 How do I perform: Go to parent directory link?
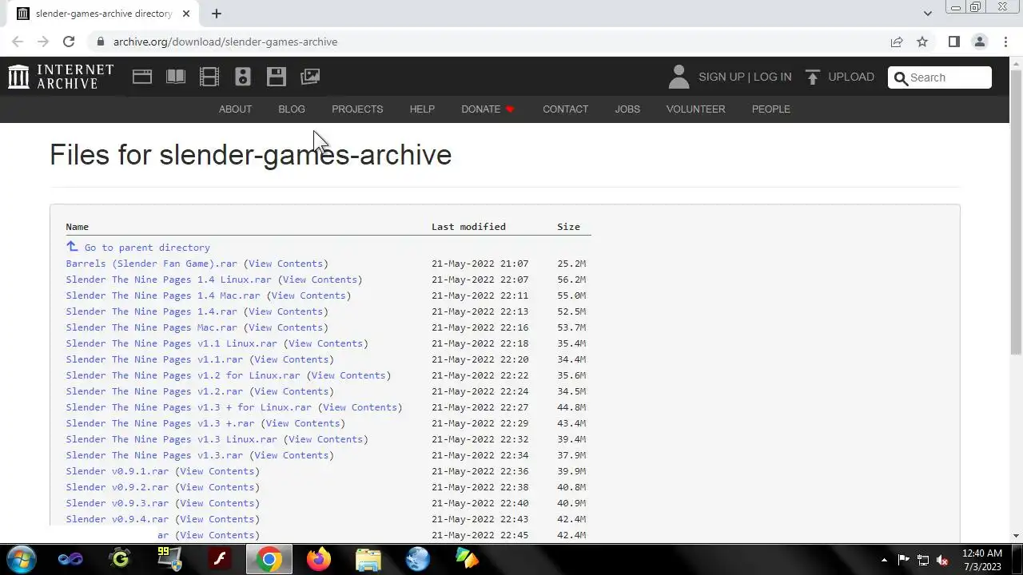tap(147, 248)
